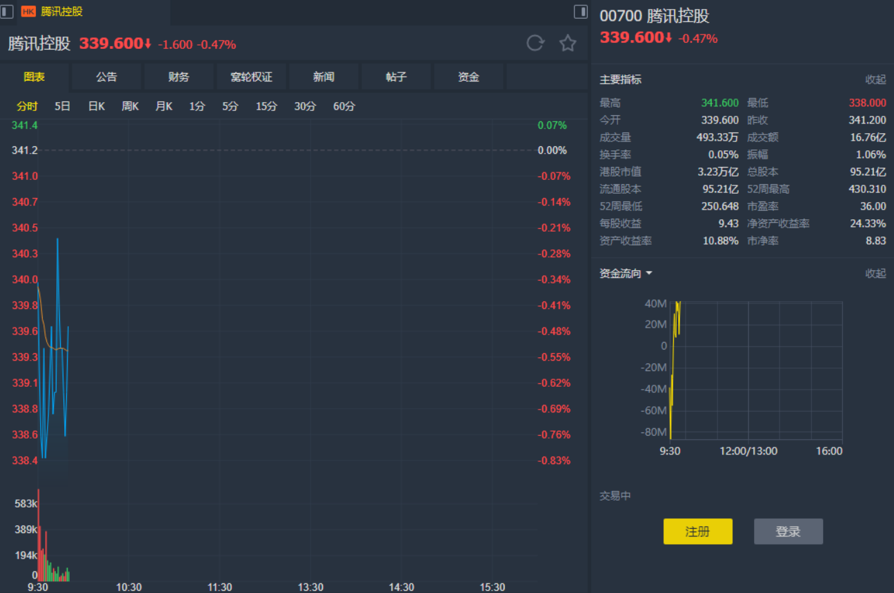Screen dimensions: 894x593
Task: Select the 分时 chart period
Action: coord(28,106)
